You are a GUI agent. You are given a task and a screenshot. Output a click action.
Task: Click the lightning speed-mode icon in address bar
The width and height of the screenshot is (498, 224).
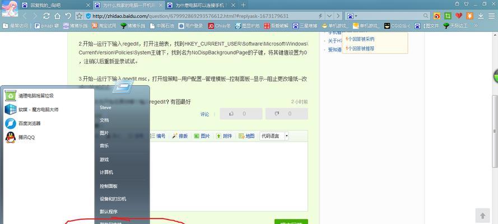click(x=320, y=16)
